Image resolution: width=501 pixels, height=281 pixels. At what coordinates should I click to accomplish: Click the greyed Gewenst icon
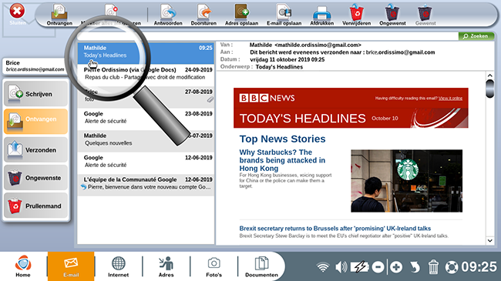[x=425, y=15]
